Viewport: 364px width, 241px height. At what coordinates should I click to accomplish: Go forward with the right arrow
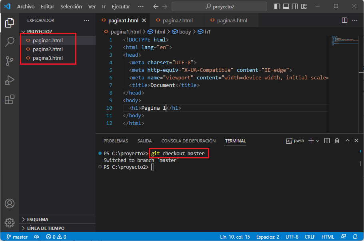tap(164, 6)
